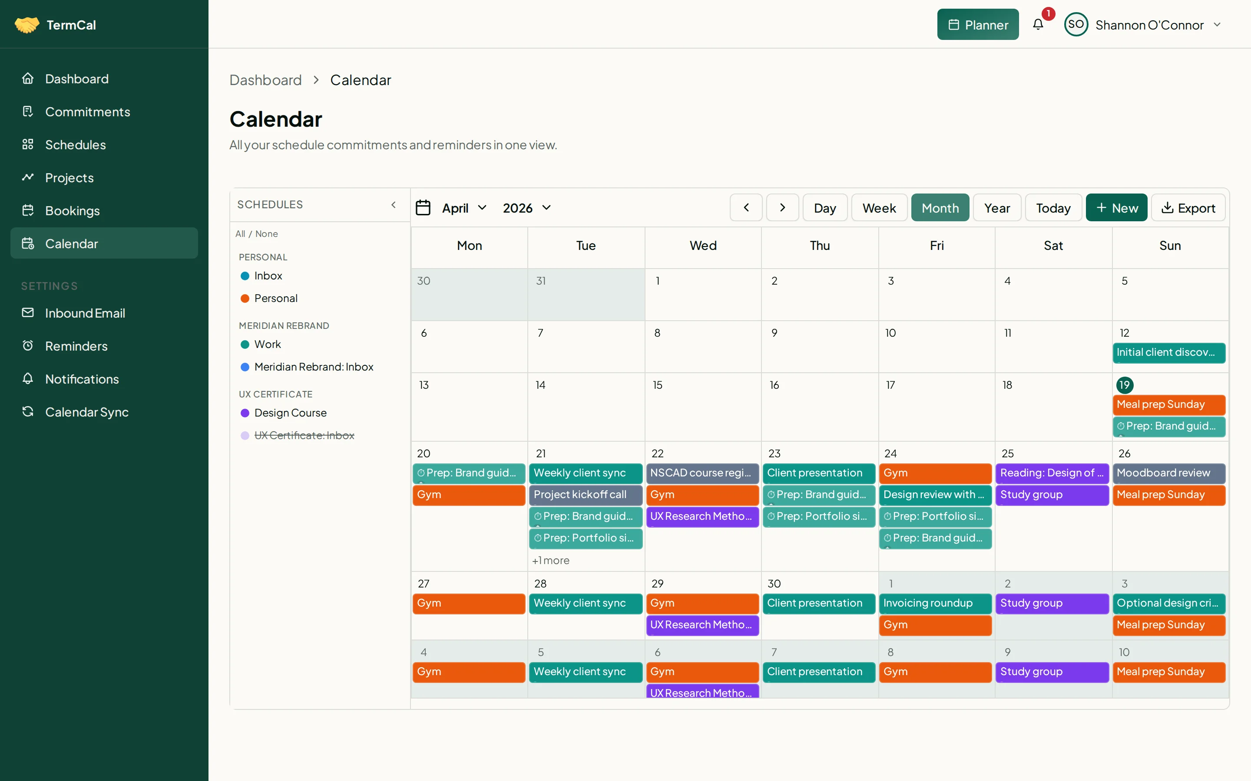Open Calendar Sync settings

click(87, 412)
